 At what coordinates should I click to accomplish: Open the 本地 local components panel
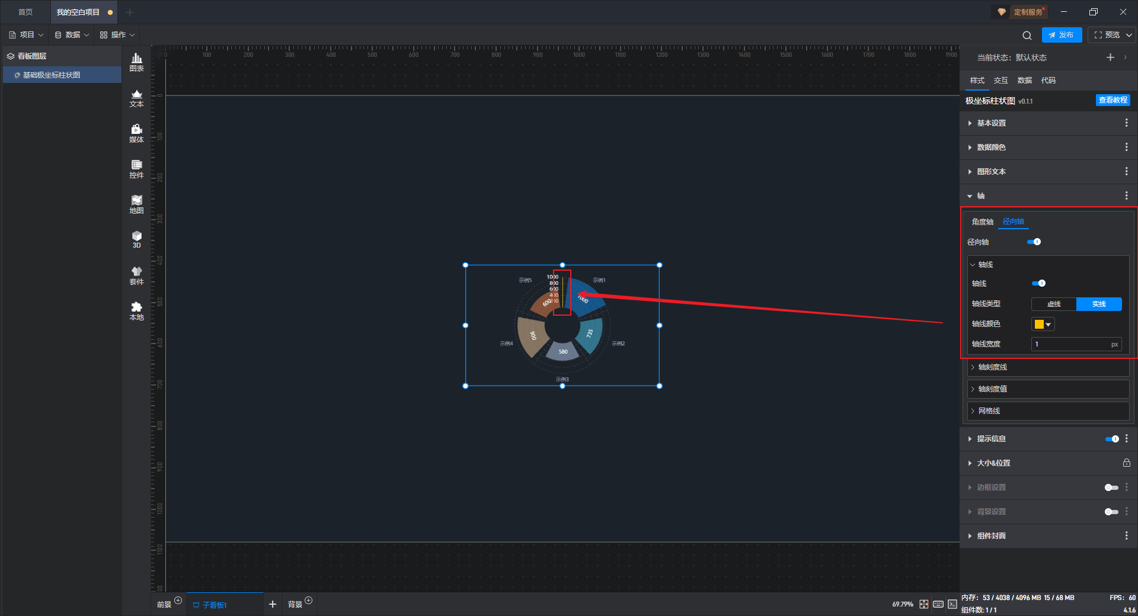click(x=136, y=311)
